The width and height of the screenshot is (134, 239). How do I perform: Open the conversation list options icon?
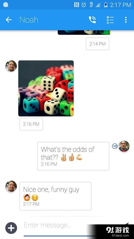pos(110,20)
